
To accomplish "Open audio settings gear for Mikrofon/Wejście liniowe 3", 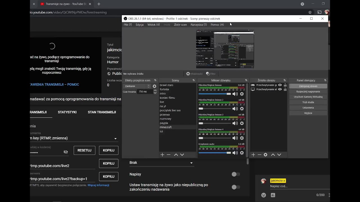I will point(242,123).
